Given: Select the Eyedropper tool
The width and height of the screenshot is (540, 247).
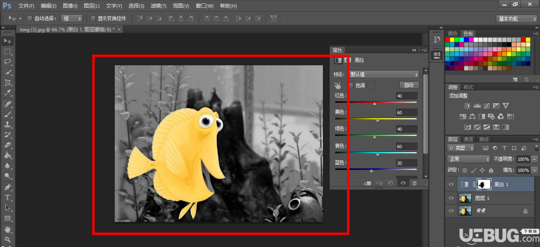Looking at the screenshot, I should [x=7, y=93].
